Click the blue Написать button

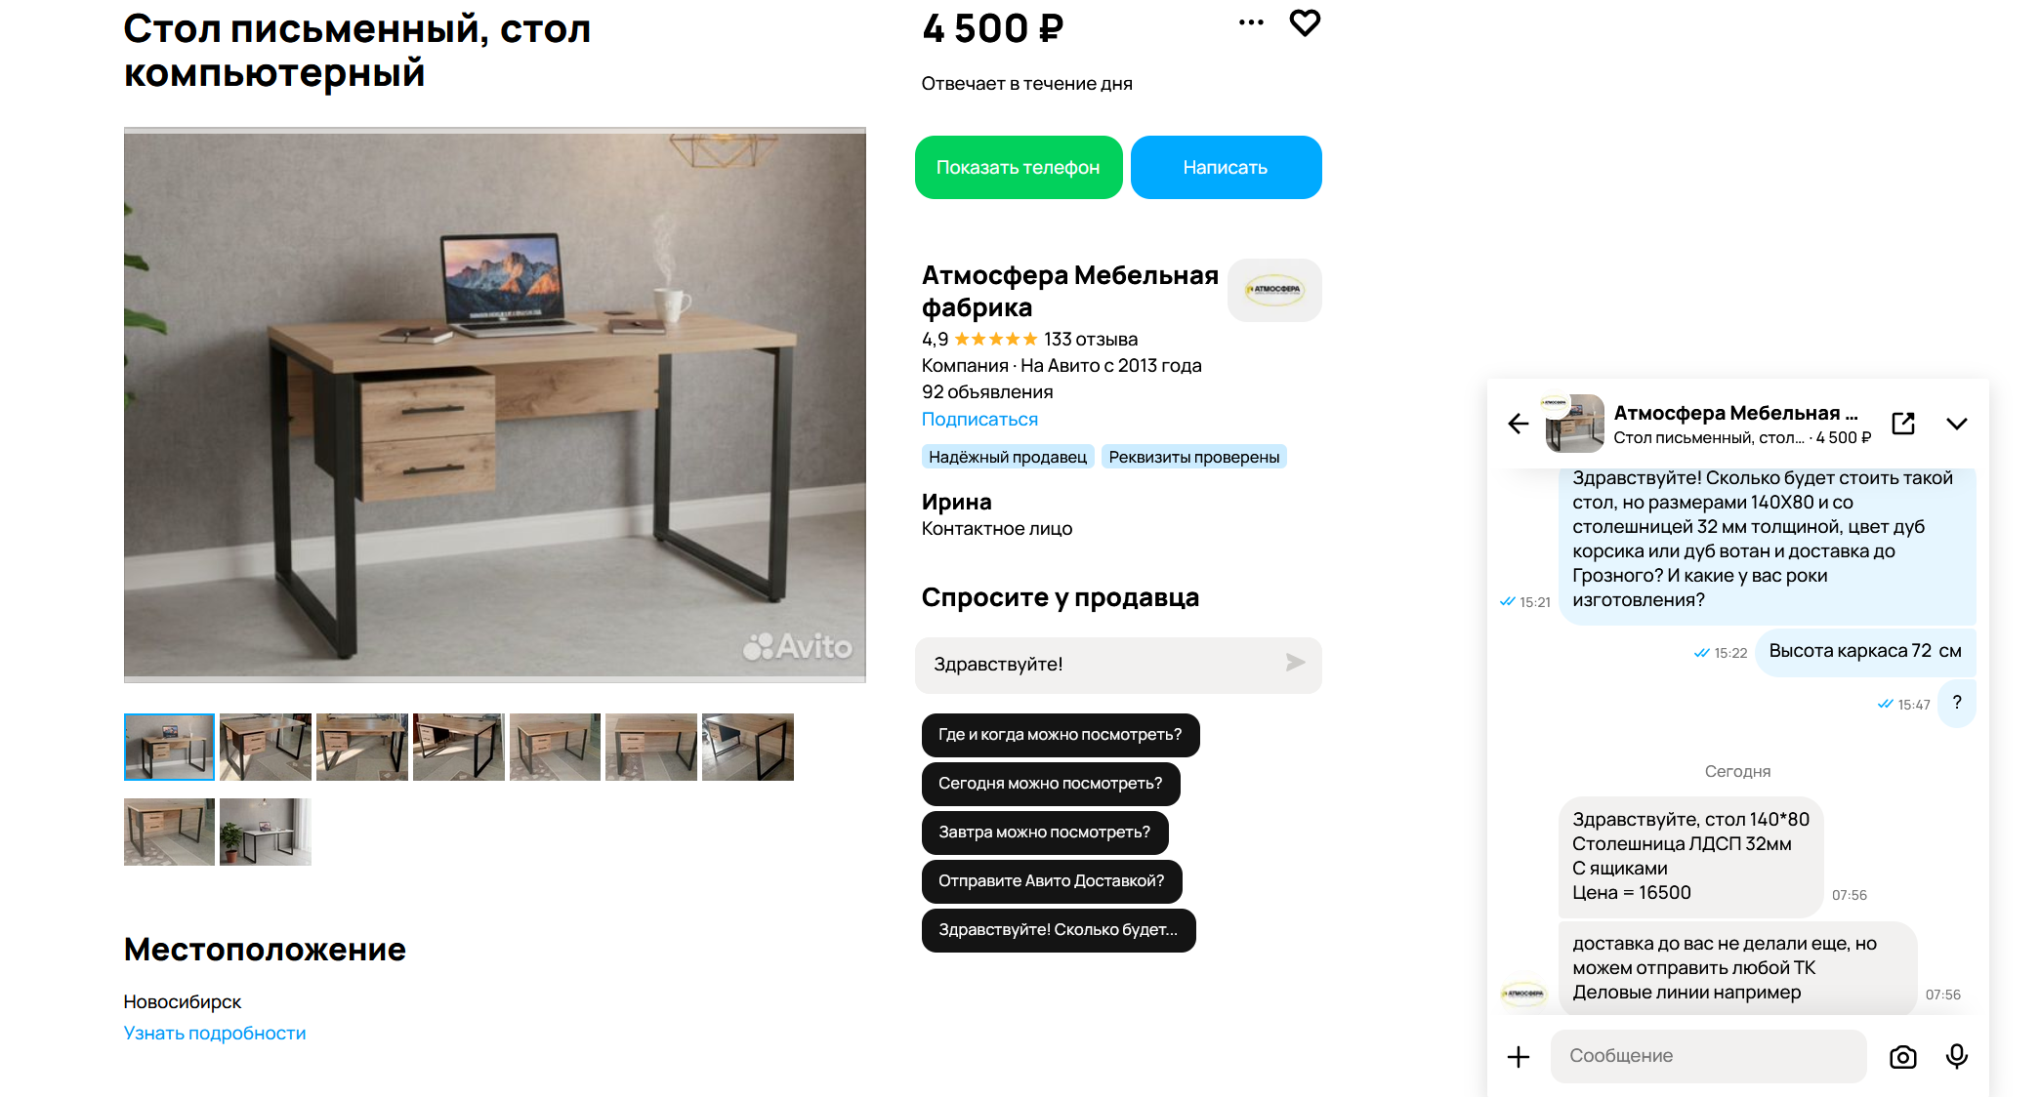coord(1226,168)
